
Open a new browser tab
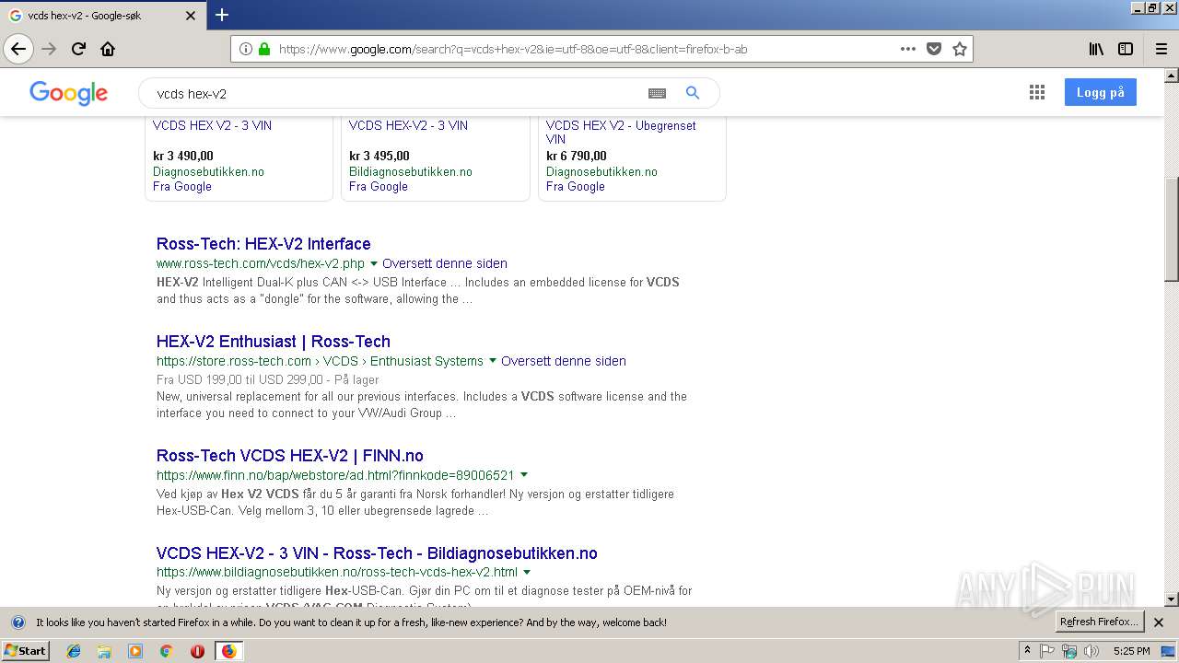coord(221,15)
